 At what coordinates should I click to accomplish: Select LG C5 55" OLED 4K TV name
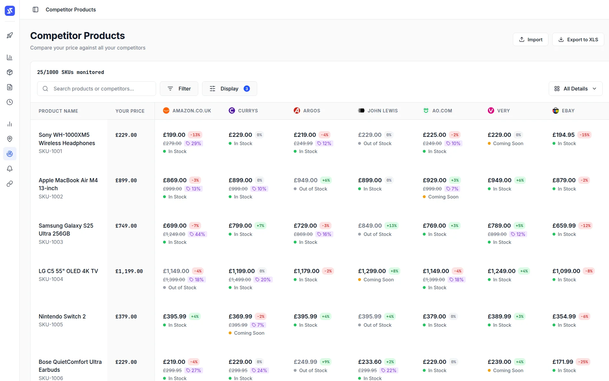tap(68, 271)
